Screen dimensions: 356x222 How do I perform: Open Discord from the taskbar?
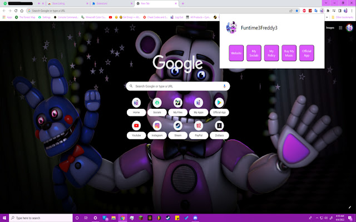(x=195, y=218)
